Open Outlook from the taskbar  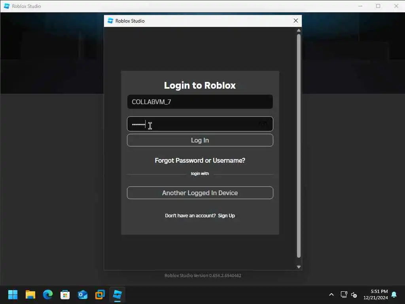coord(83,294)
